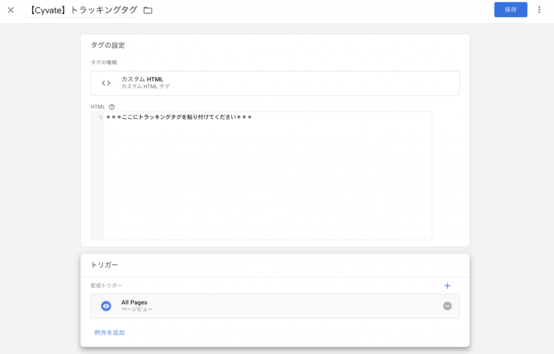The height and width of the screenshot is (354, 554).
Task: Click the folder icon beside the tag name
Action: click(x=148, y=10)
